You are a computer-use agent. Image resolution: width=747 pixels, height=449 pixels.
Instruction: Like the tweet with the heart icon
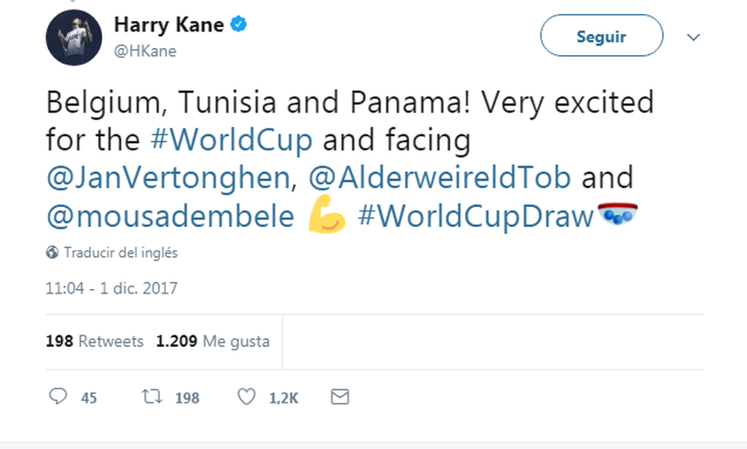pyautogui.click(x=246, y=397)
